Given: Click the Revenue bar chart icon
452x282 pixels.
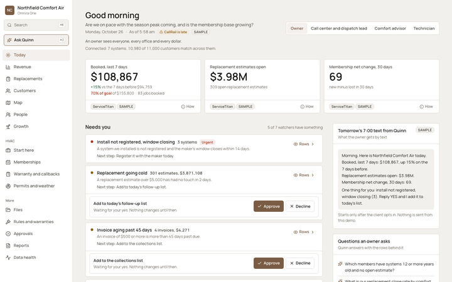Looking at the screenshot, I should click(x=8, y=67).
